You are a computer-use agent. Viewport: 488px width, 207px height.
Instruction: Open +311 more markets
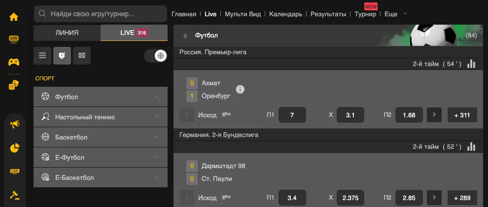click(x=462, y=115)
